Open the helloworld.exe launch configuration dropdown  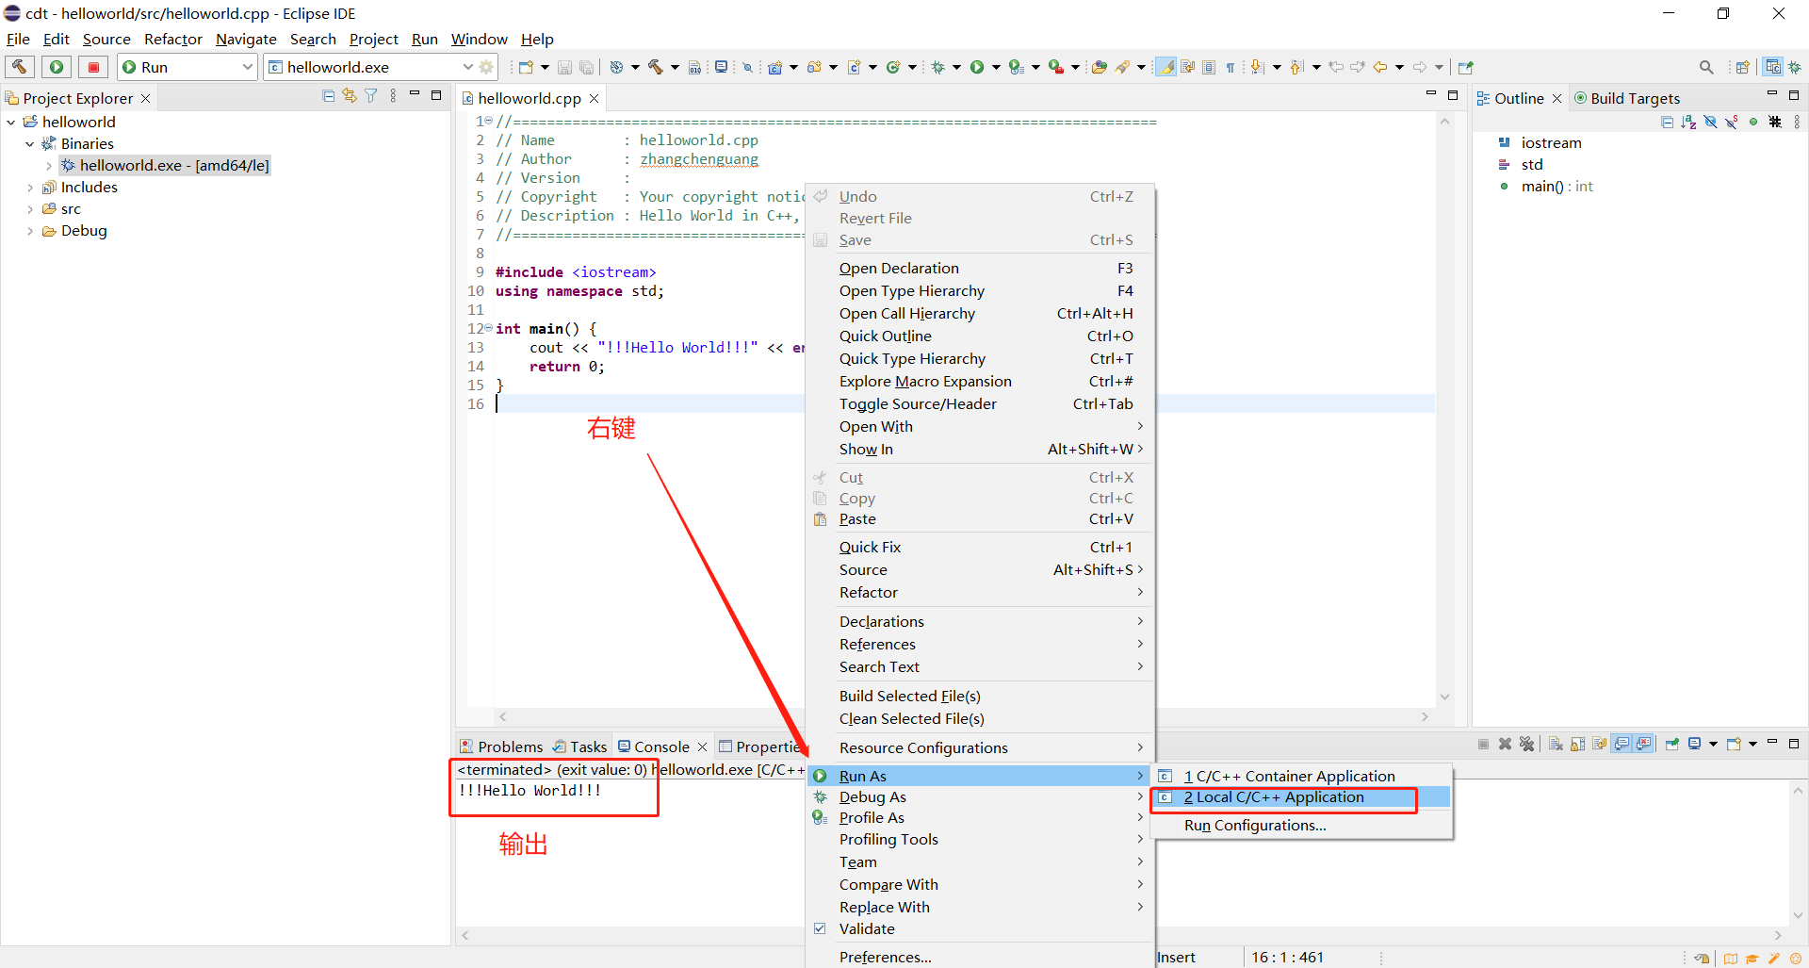(467, 67)
